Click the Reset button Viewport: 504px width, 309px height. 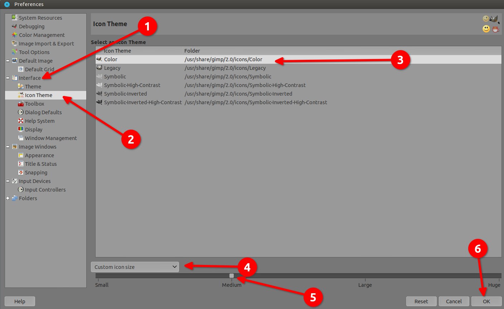coord(421,301)
